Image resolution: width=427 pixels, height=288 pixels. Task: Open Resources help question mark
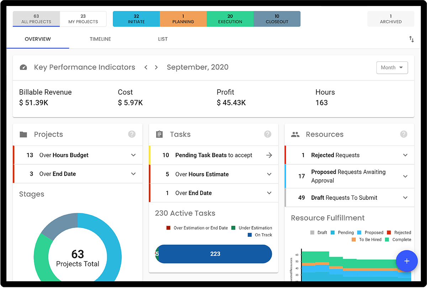coord(404,134)
